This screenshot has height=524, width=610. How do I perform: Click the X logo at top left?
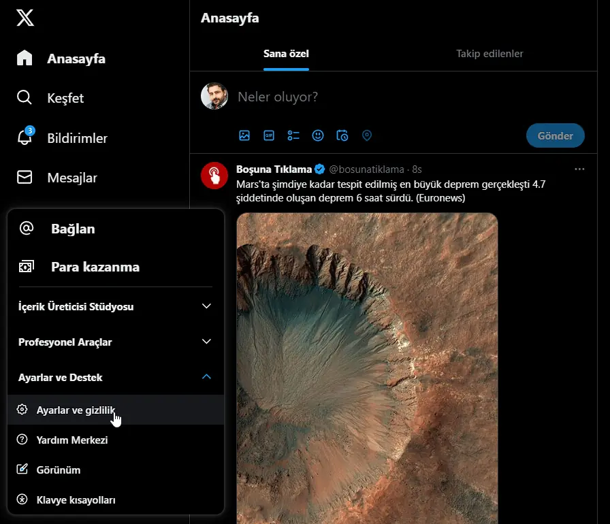click(x=24, y=18)
